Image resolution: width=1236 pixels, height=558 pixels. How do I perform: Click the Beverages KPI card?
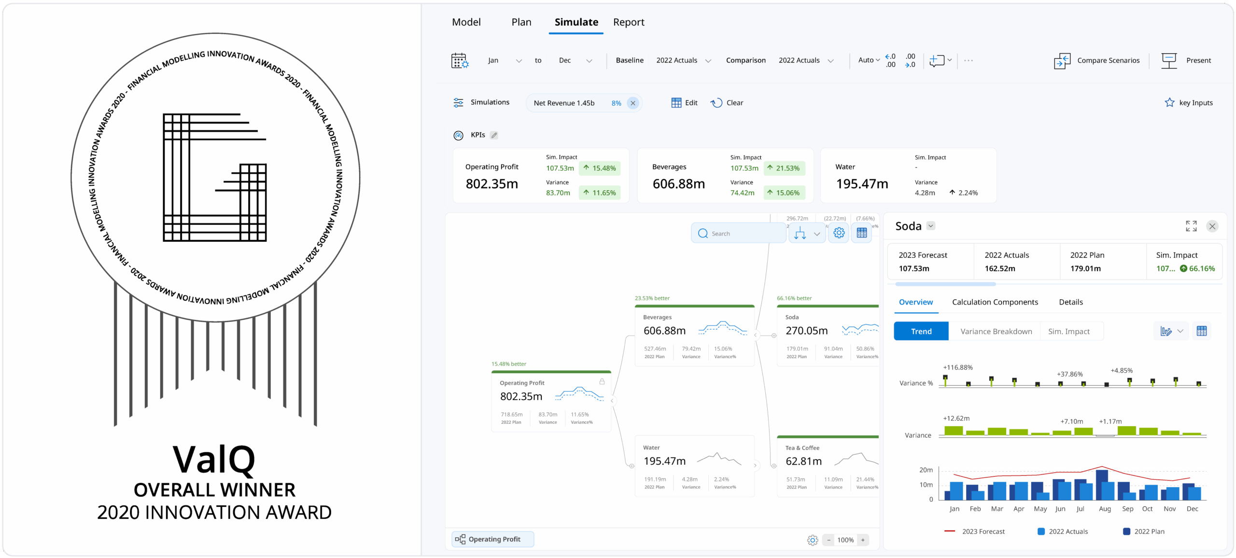pos(725,176)
